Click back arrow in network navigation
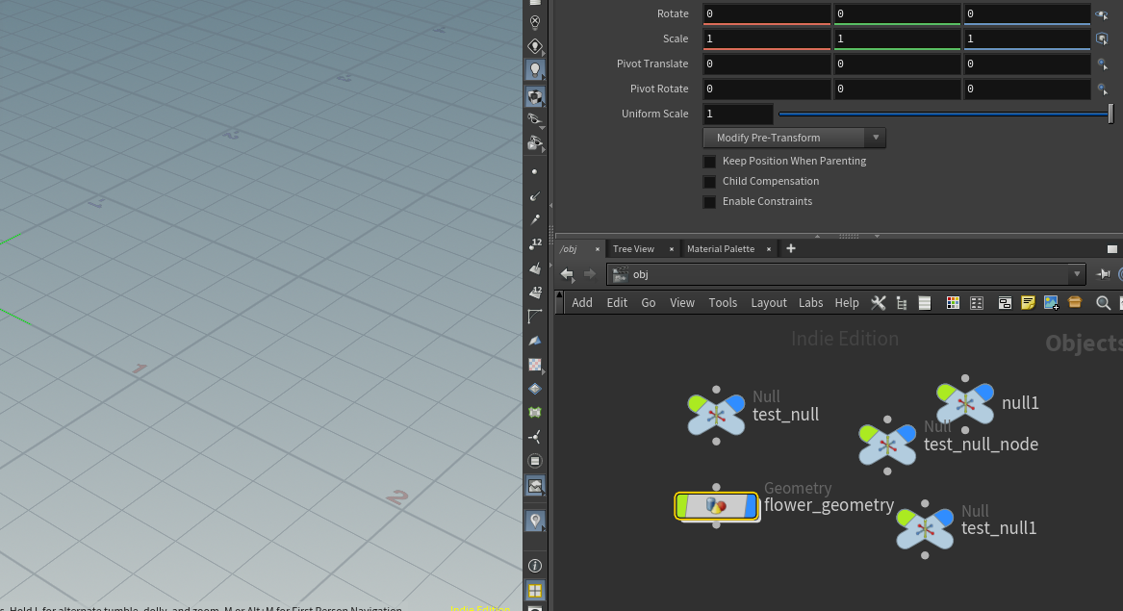Screen dimensions: 1123x611 click(568, 274)
